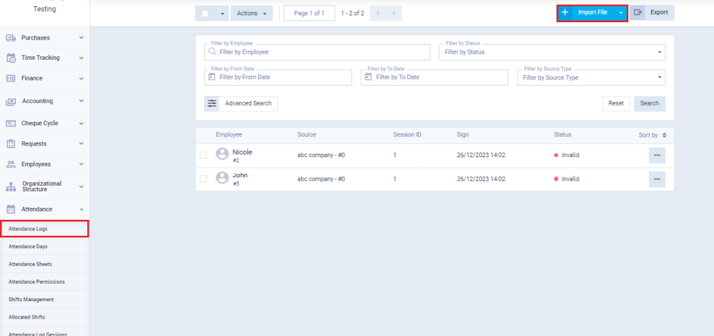Open the three-dot menu for John's row
The width and height of the screenshot is (714, 336).
tap(657, 179)
